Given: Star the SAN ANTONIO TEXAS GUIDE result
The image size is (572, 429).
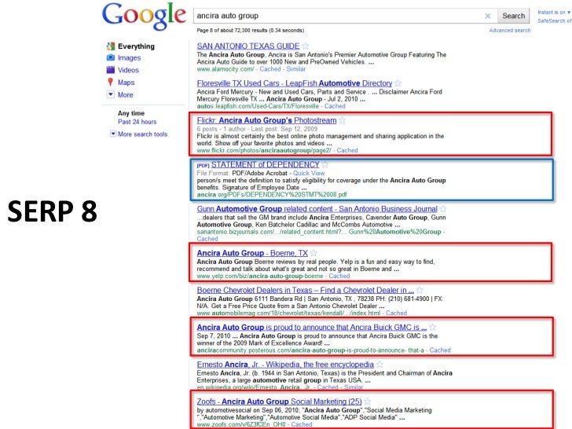Looking at the screenshot, I should tap(306, 46).
